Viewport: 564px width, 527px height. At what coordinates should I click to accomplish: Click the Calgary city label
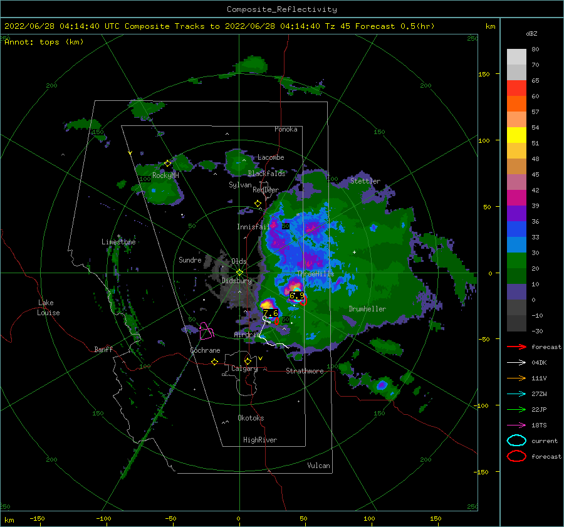244,368
